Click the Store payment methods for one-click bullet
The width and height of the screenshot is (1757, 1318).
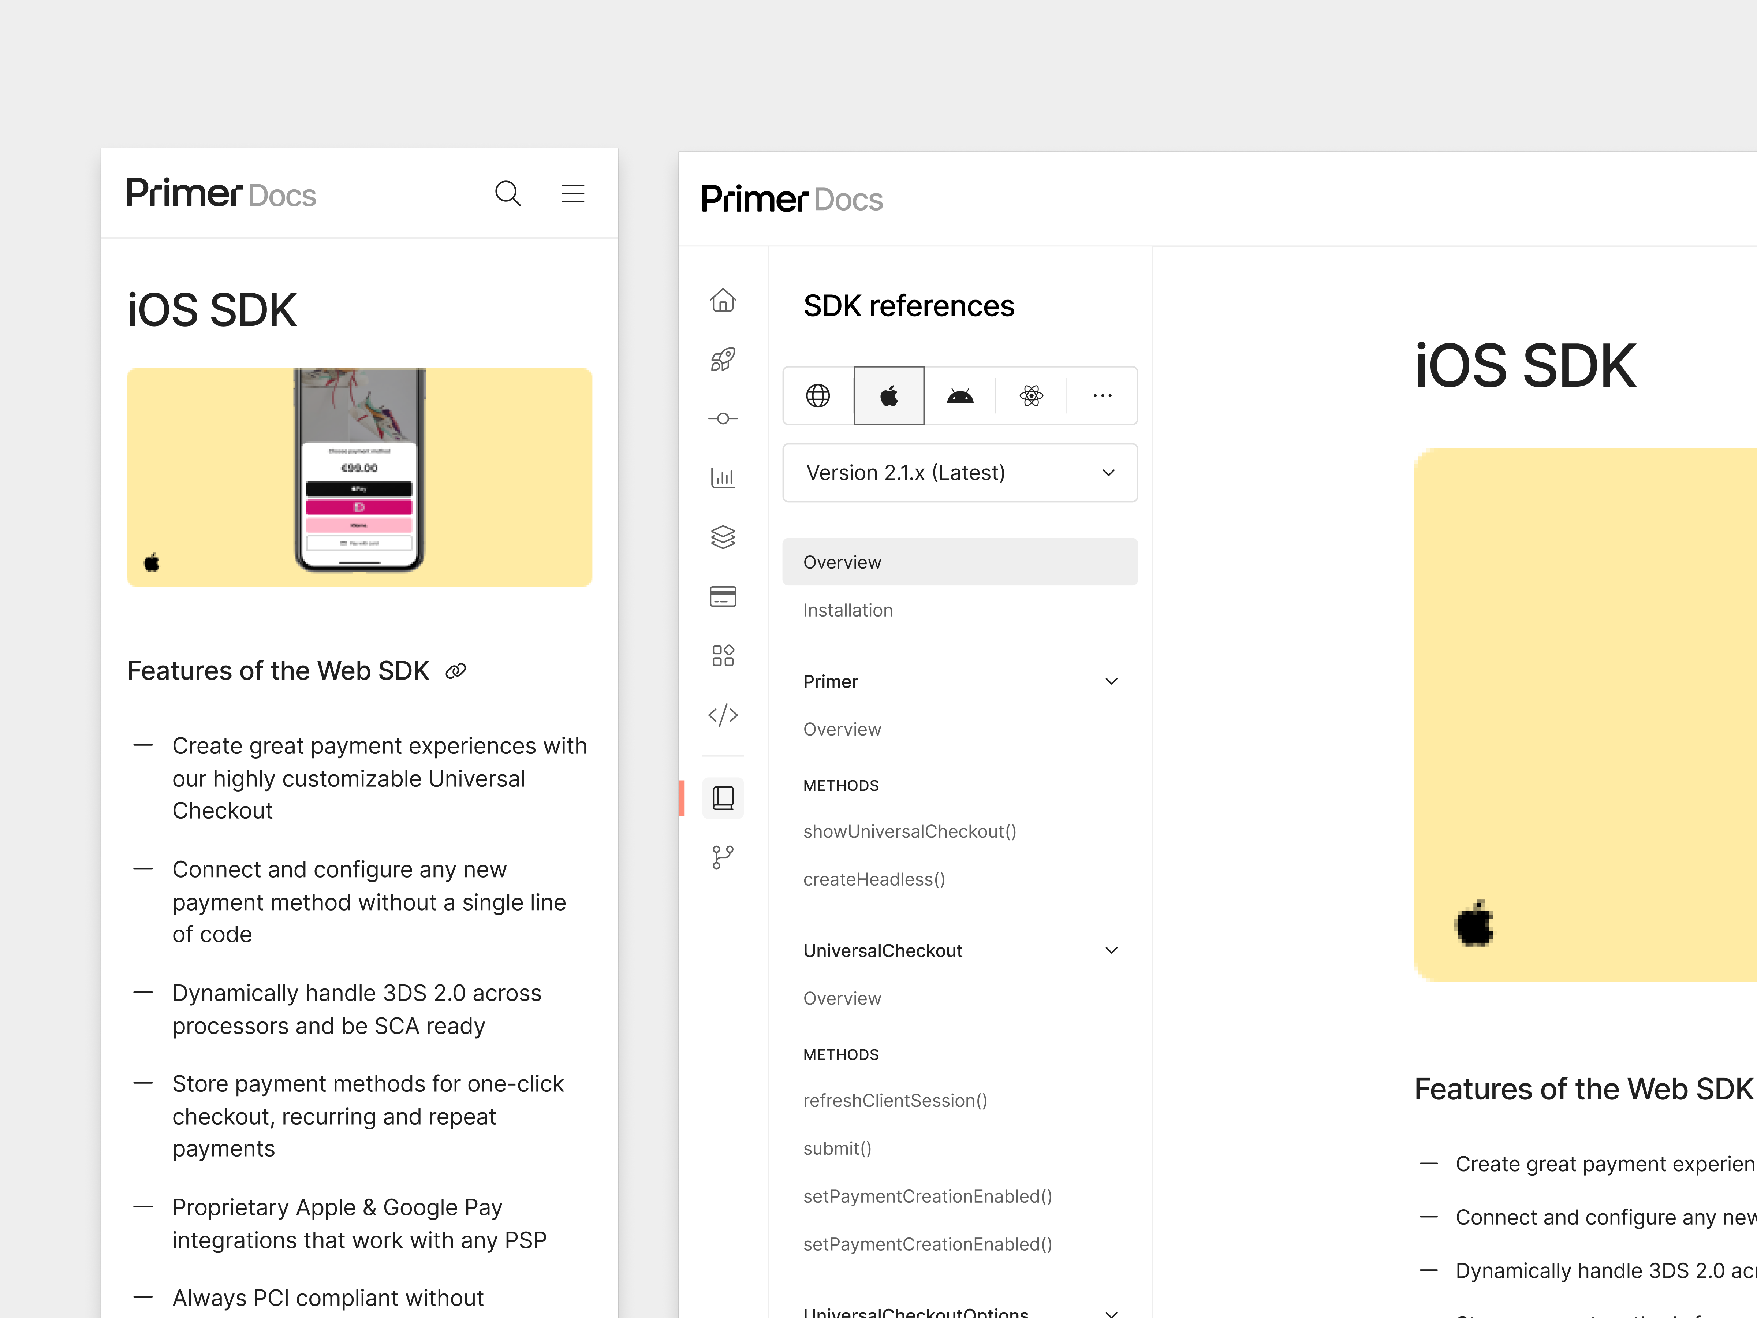[x=368, y=1116]
